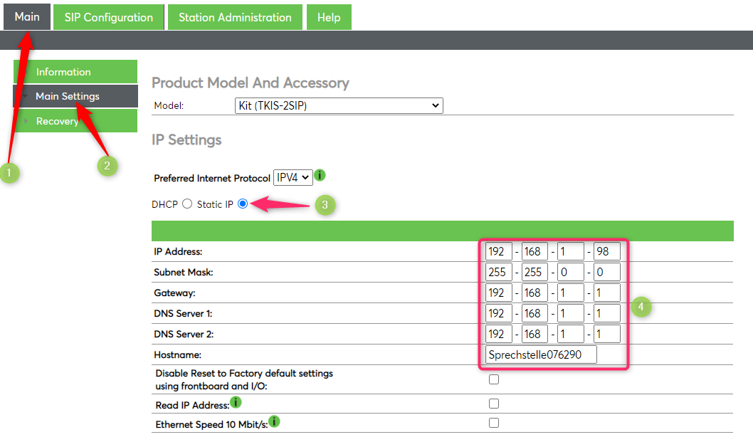Open the Main tab

point(27,16)
